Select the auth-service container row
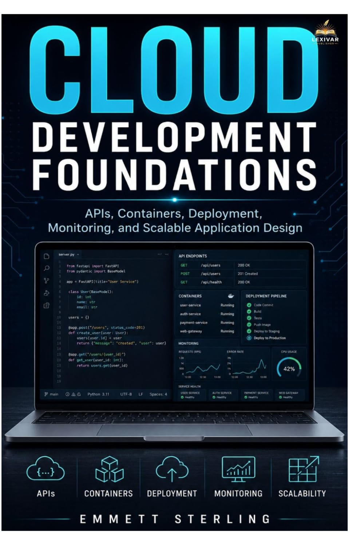This screenshot has width=364, height=545. tap(207, 314)
